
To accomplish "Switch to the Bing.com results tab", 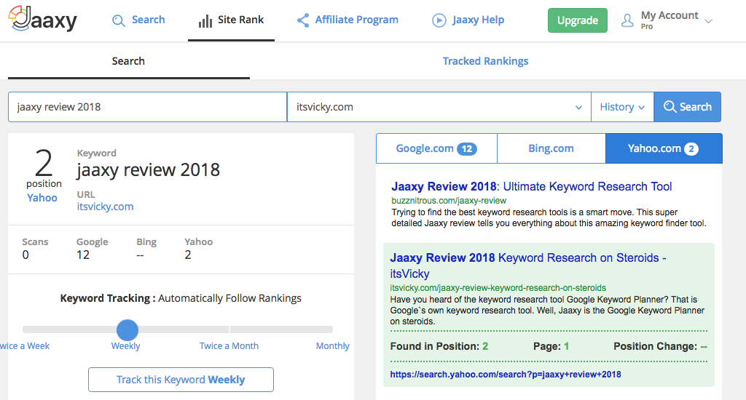I will pyautogui.click(x=551, y=148).
